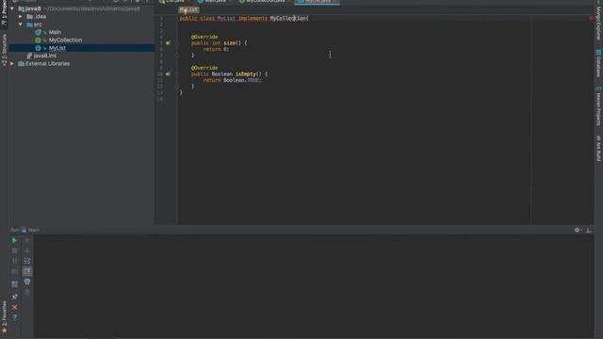Hide the Run panel with hide icon

click(588, 230)
